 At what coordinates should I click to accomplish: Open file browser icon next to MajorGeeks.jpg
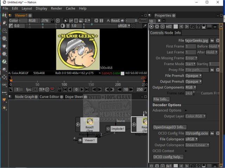coord(212,41)
